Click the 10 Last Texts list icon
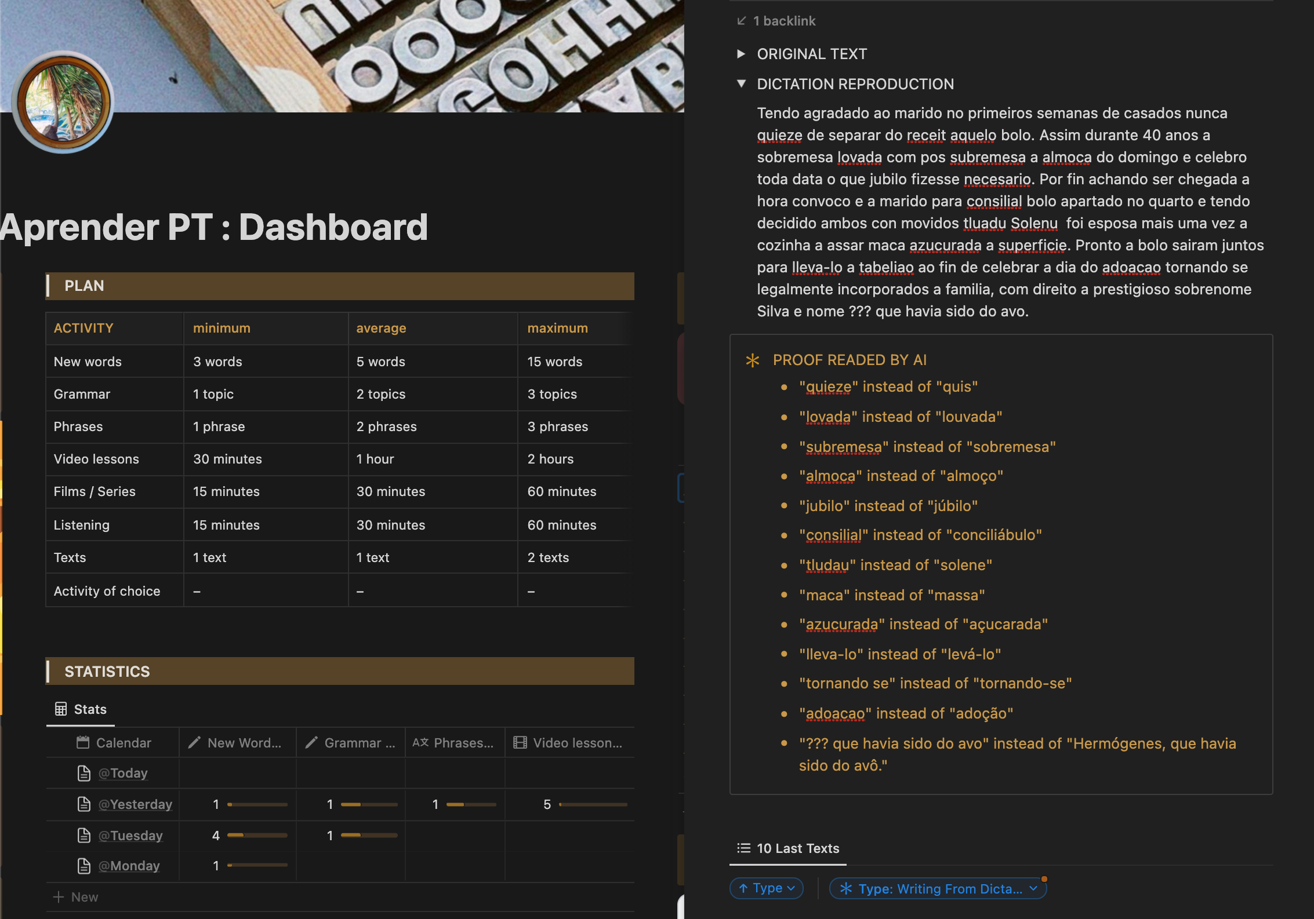 (x=743, y=848)
